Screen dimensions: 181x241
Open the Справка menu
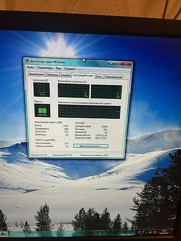click(x=69, y=69)
